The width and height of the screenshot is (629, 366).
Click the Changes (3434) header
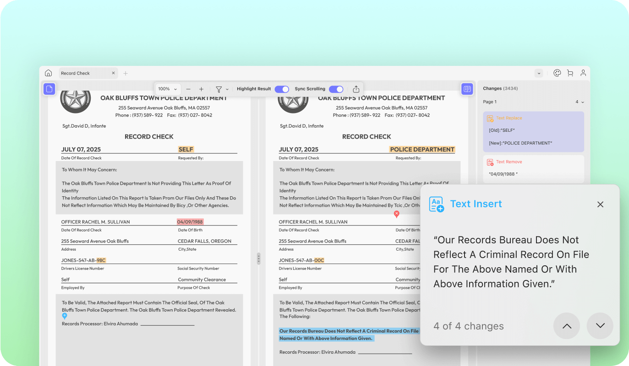click(x=500, y=88)
